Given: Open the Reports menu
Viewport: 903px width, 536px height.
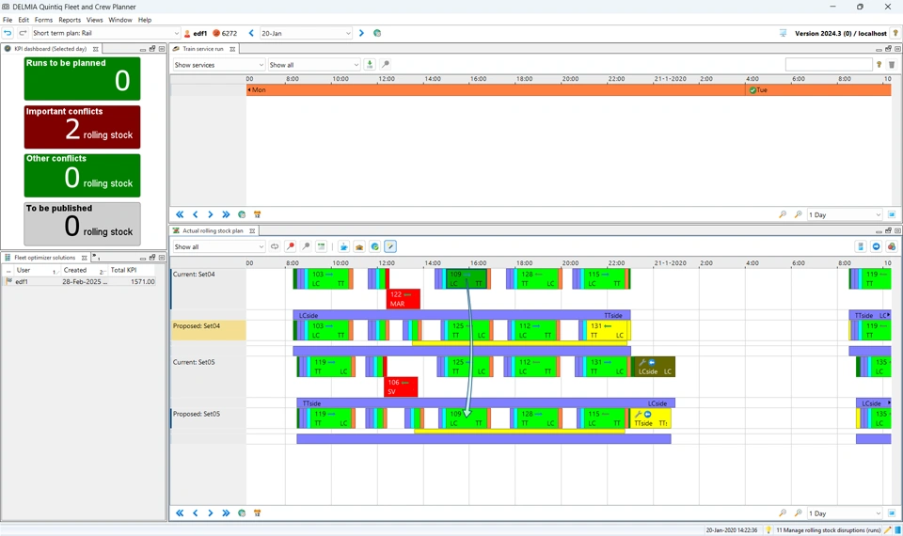Looking at the screenshot, I should point(70,20).
